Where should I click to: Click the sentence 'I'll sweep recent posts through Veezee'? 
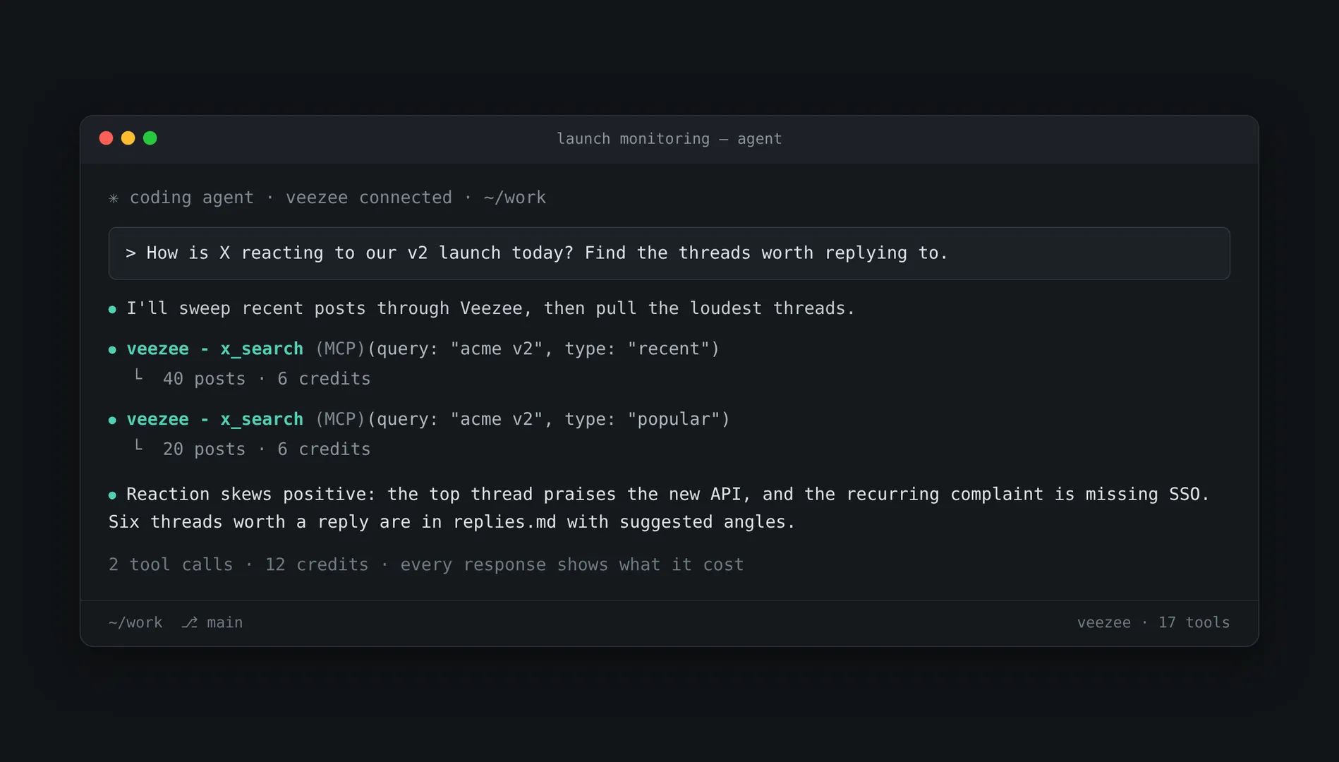tap(325, 308)
